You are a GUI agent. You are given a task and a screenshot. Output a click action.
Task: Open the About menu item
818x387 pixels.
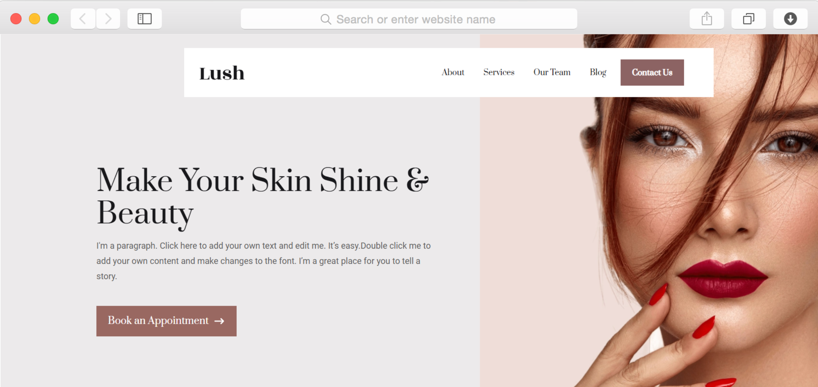[x=453, y=72]
